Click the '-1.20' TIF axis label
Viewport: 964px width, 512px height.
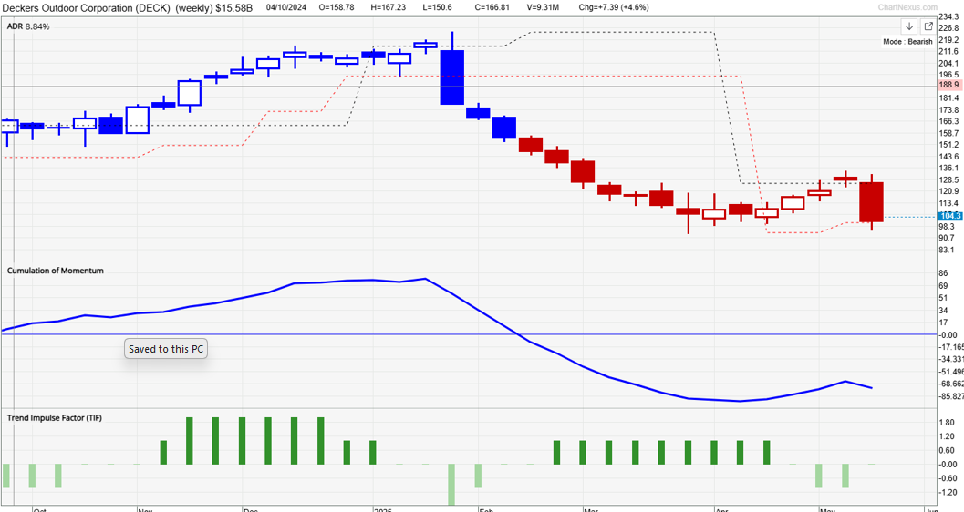tap(948, 492)
